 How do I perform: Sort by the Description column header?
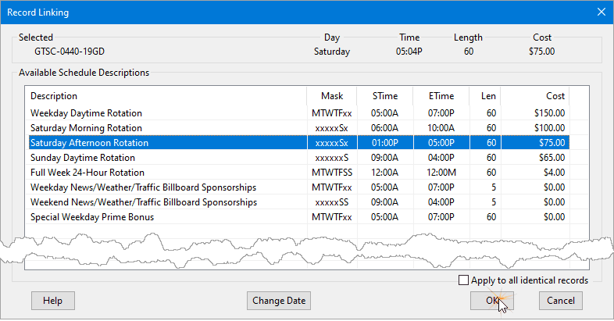(166, 96)
